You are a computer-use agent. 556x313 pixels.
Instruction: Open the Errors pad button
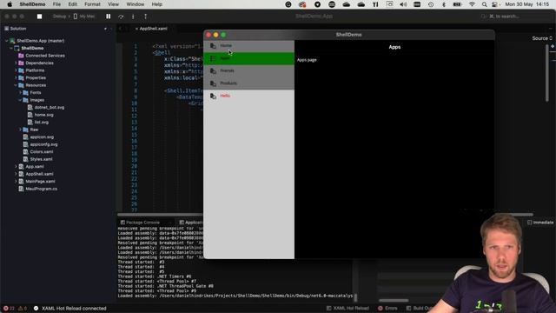pyautogui.click(x=387, y=309)
